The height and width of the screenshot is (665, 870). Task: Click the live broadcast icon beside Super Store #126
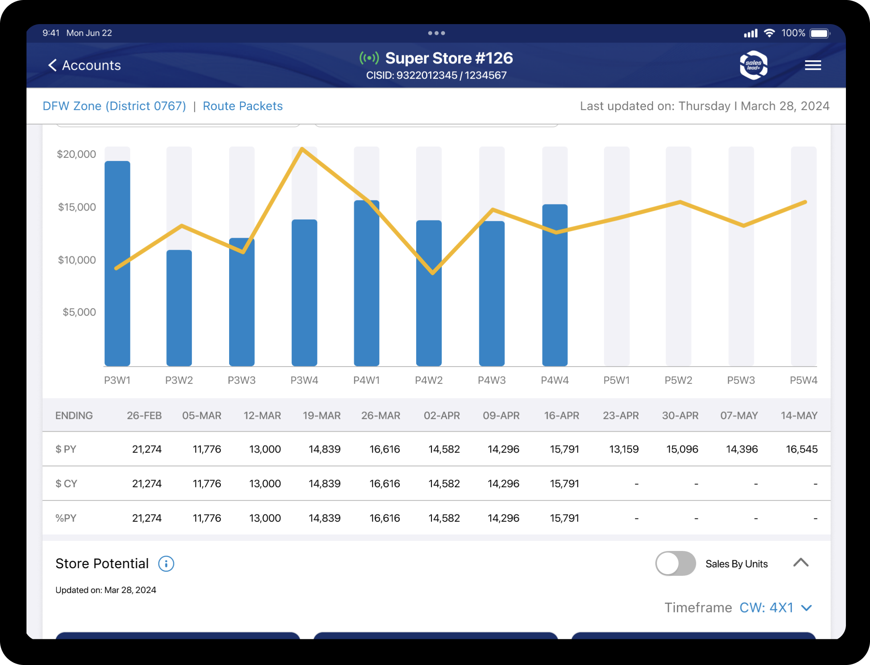[369, 57]
